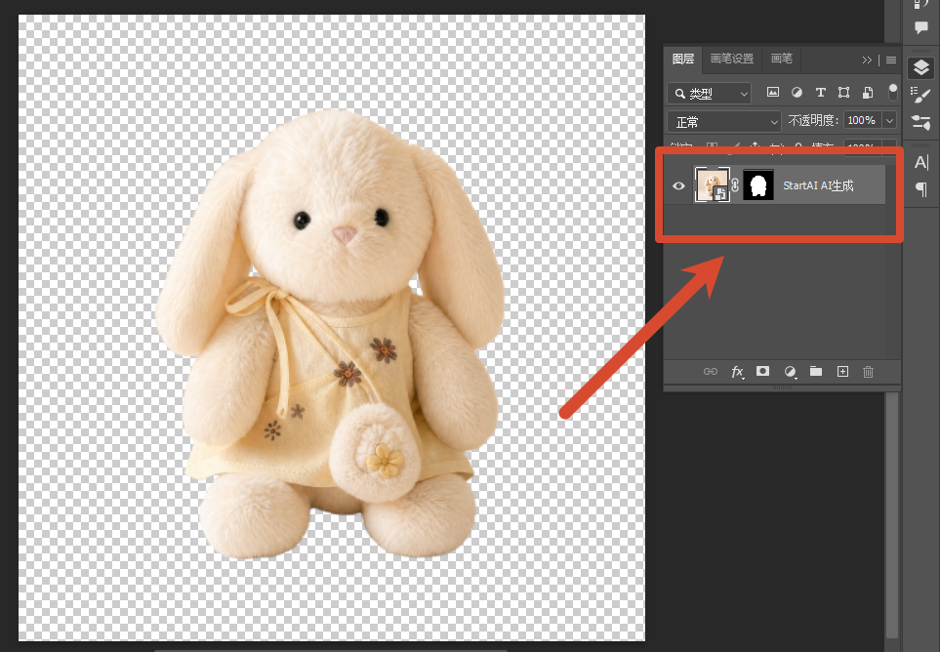Filter for shape layers
Viewport: 940px width, 652px height.
(843, 93)
